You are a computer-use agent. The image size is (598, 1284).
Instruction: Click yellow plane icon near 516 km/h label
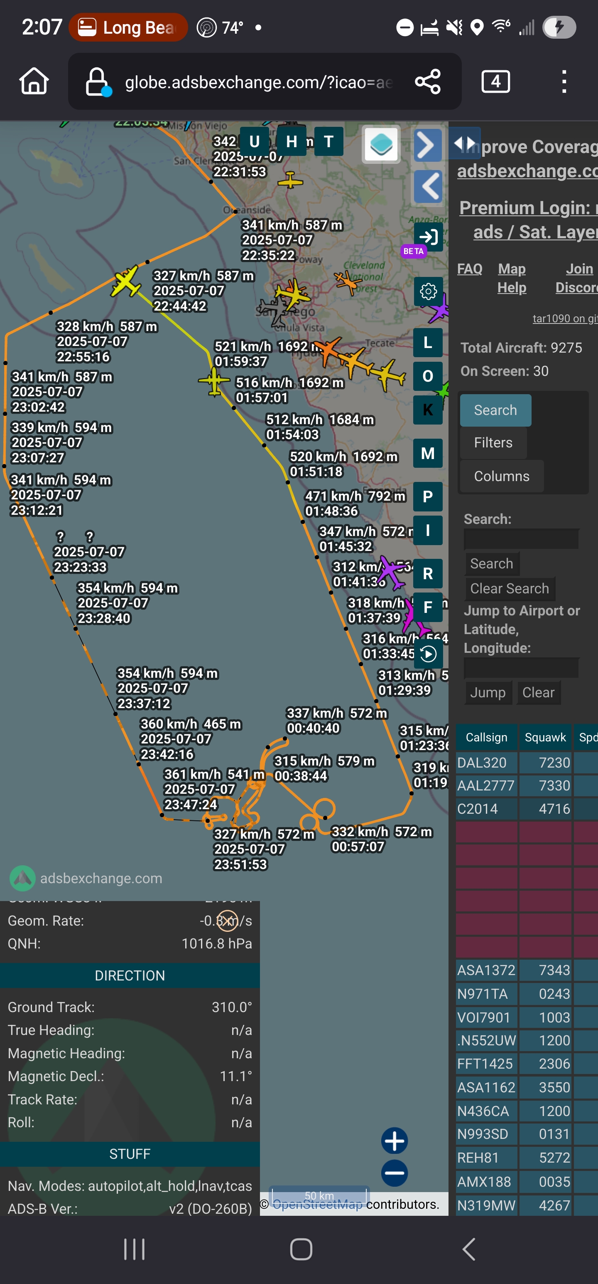click(x=214, y=381)
